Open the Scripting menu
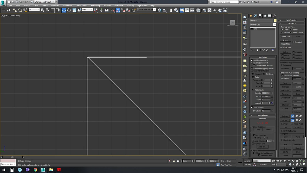Screen dimensions: 307x173 pyautogui.click(x=130, y=5)
